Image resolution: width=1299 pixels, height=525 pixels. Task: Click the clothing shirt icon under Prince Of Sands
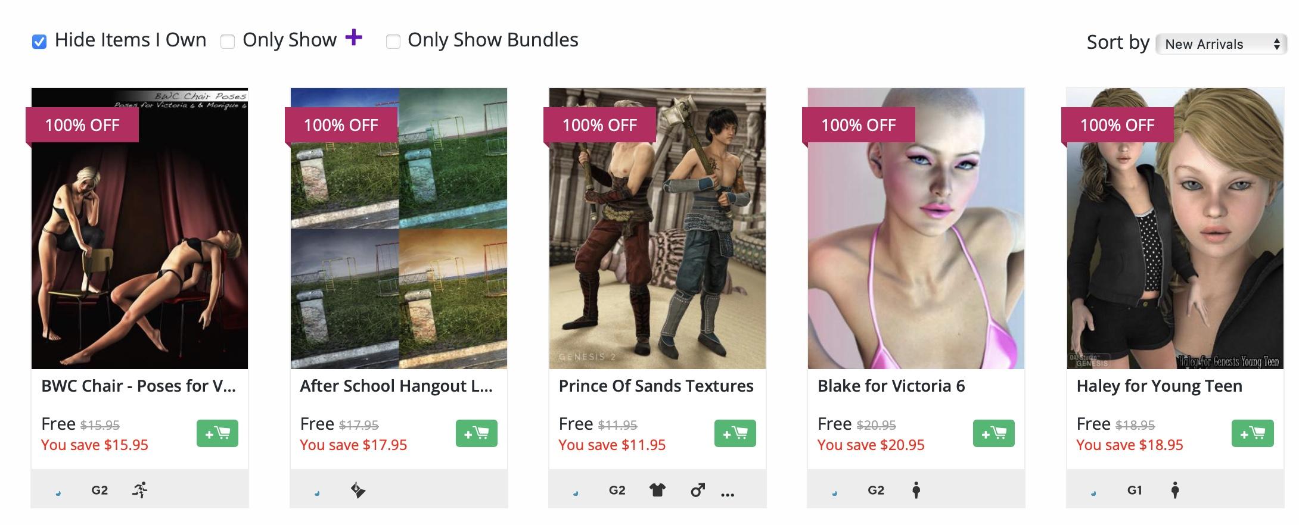point(657,490)
